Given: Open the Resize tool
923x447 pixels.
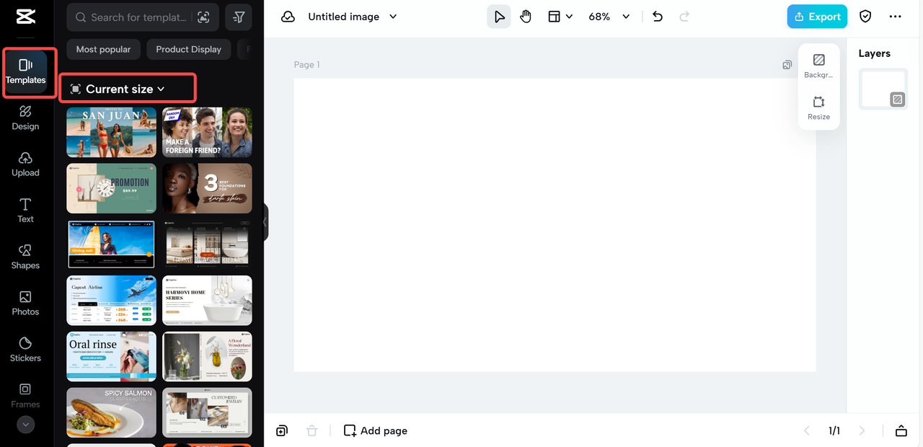Looking at the screenshot, I should (818, 107).
